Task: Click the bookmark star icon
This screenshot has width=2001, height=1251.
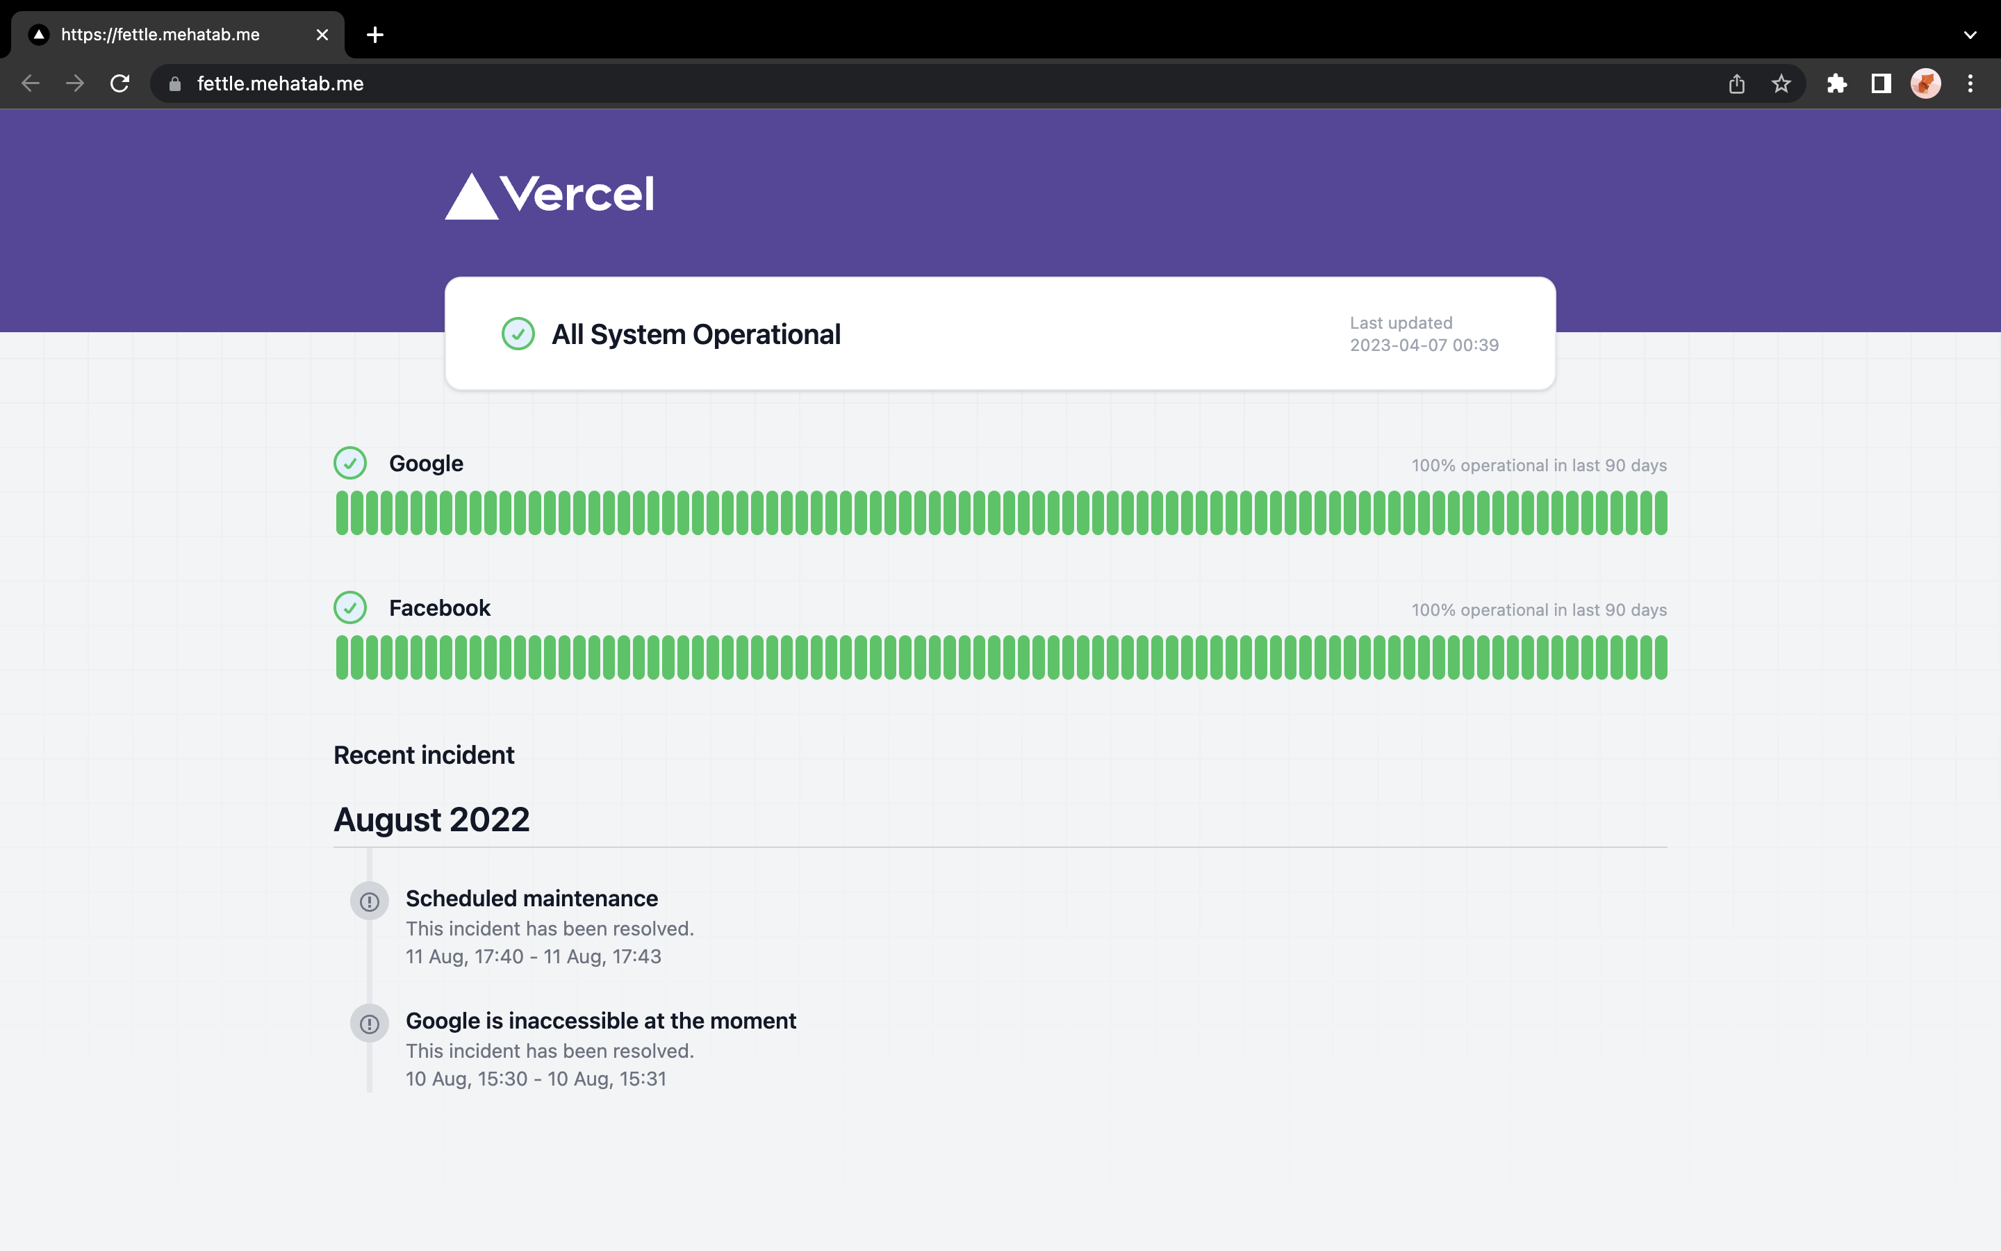Action: 1781,83
